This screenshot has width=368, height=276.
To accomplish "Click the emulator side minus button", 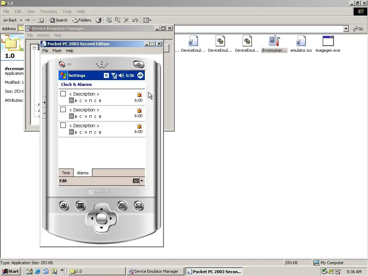I will coord(45,113).
